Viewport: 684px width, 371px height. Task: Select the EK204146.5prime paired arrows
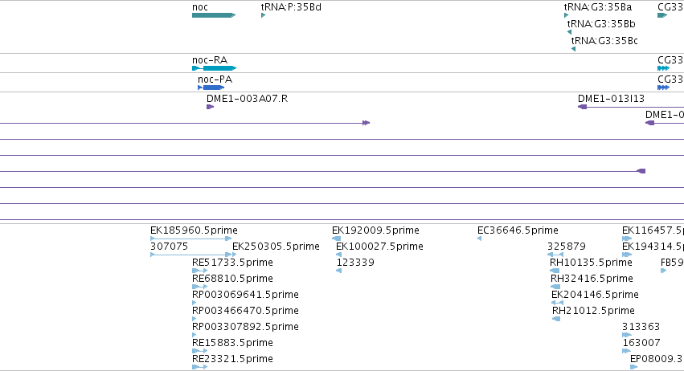tap(557, 303)
